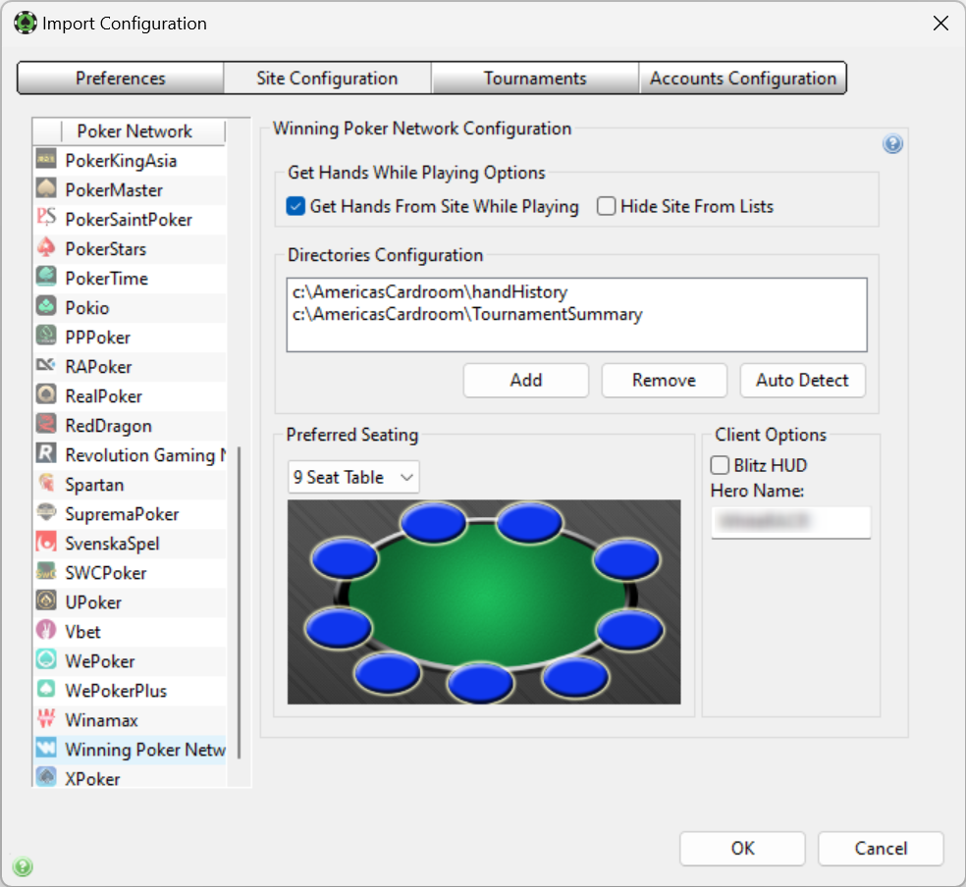Screen dimensions: 966x887
Task: Click the PokerMaster site icon
Action: point(46,188)
